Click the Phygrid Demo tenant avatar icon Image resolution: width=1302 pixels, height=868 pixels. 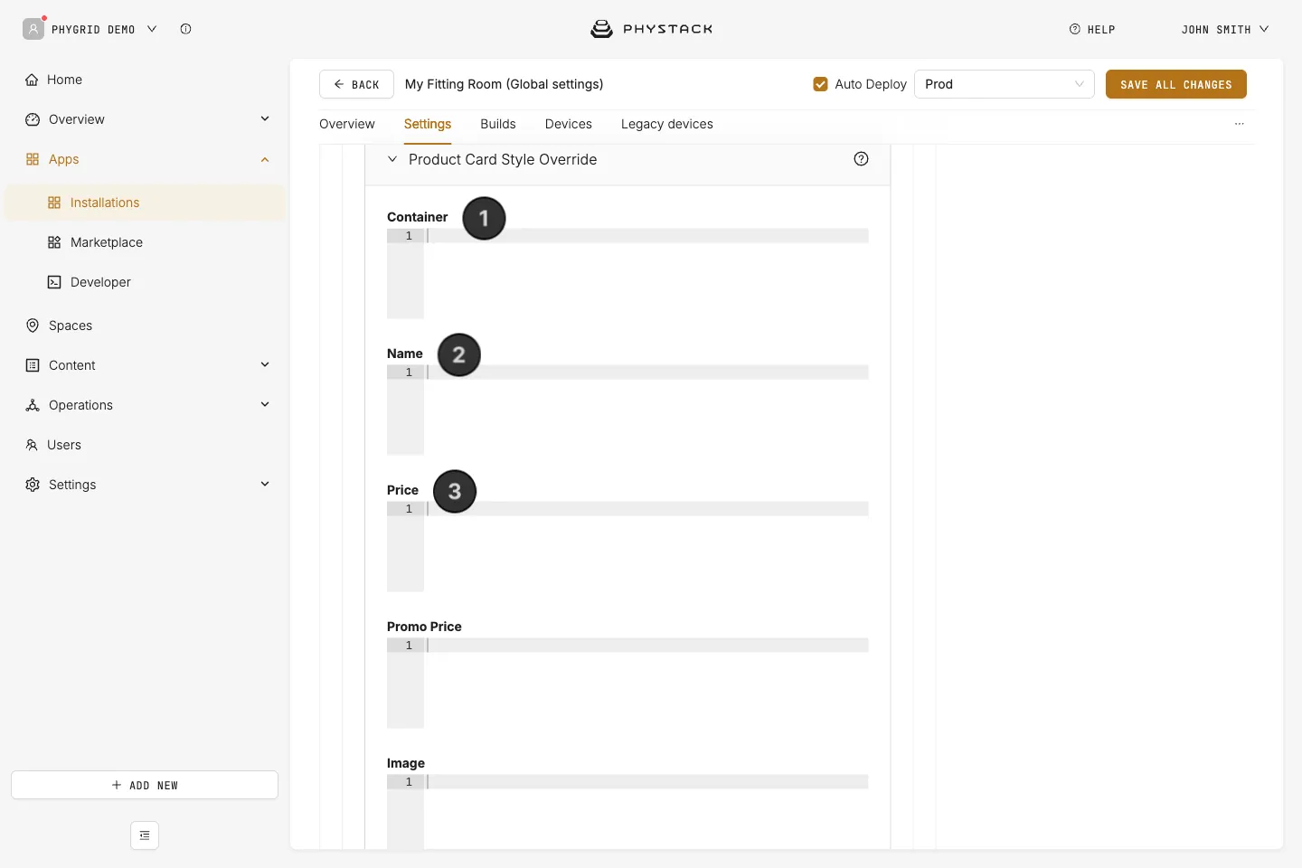pyautogui.click(x=33, y=29)
